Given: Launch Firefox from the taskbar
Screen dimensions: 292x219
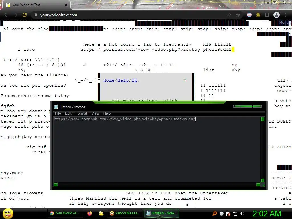Looking at the screenshot, I should pyautogui.click(x=90, y=213).
